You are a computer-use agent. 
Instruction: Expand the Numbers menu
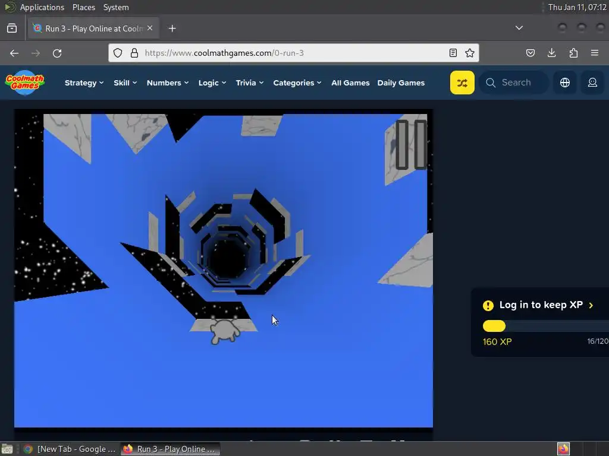[167, 83]
